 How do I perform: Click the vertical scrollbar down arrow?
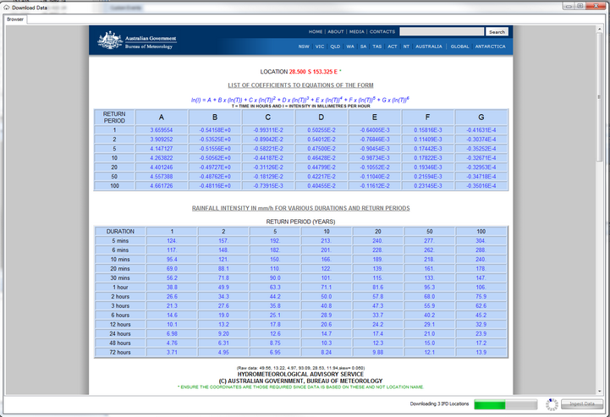(601, 390)
